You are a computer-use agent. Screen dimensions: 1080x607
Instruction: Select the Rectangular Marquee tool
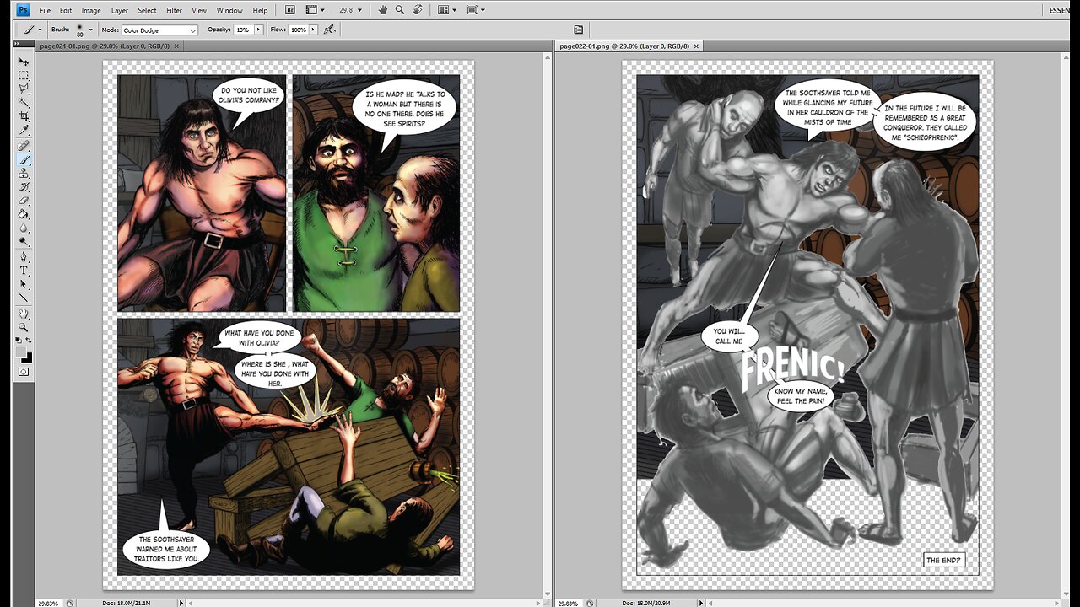pyautogui.click(x=24, y=75)
